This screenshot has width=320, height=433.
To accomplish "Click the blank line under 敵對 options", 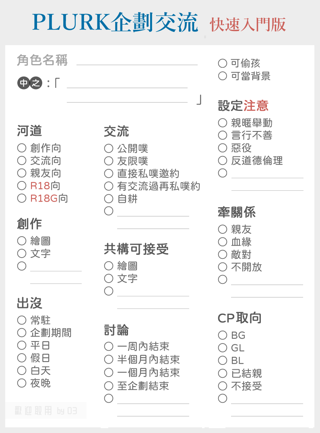I will click(267, 284).
